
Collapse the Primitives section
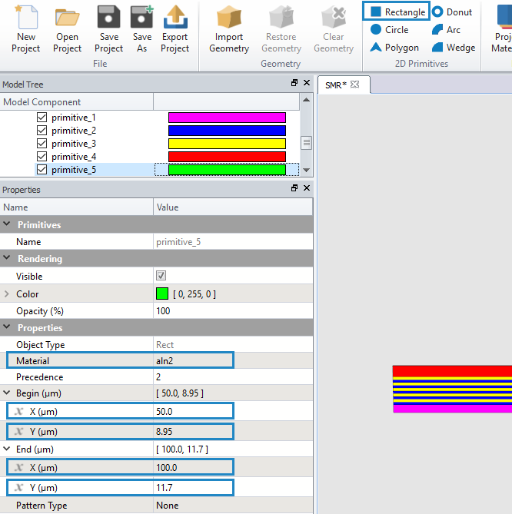coord(7,224)
